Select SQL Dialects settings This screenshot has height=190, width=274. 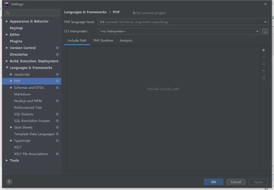24,114
